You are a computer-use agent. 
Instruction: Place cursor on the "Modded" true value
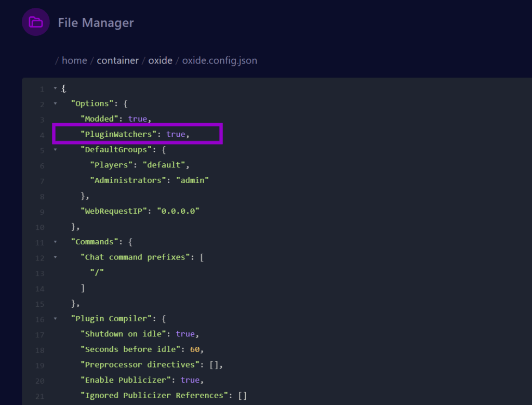point(137,119)
